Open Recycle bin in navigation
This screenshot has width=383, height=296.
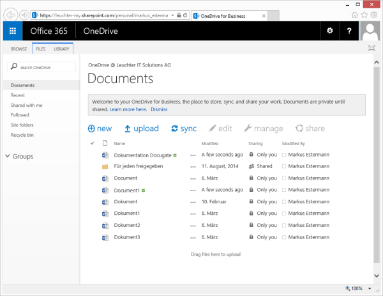tap(22, 135)
